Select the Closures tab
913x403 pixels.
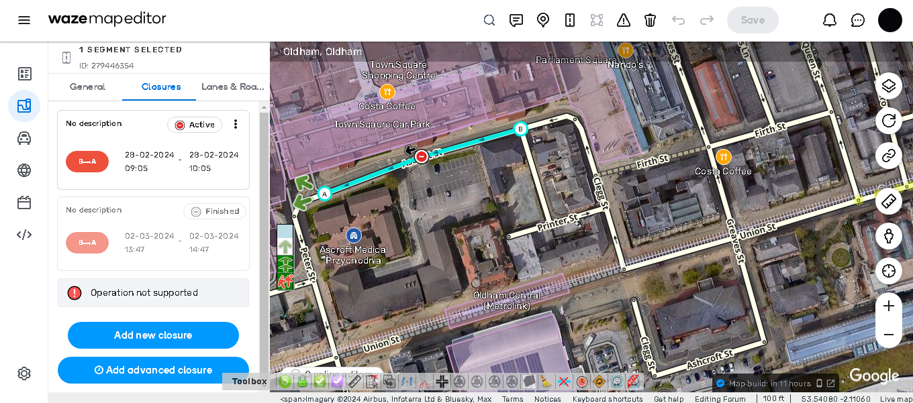[161, 87]
